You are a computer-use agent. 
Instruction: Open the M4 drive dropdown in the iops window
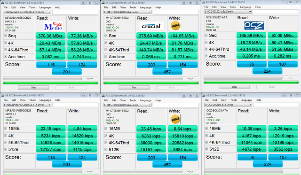tap(127, 105)
